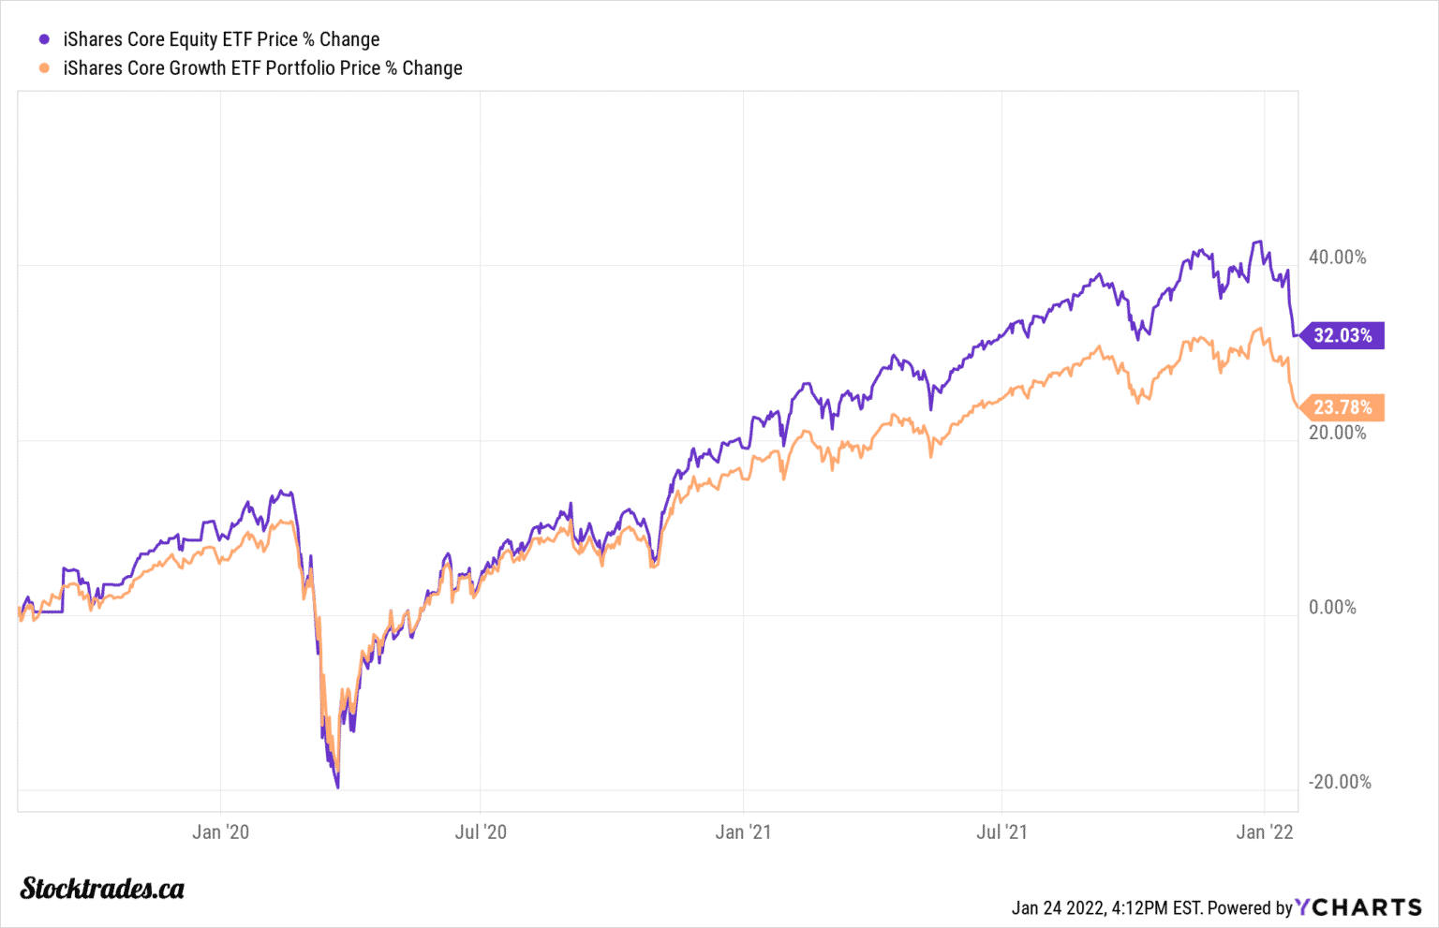Click the 40.00% y-axis label
Screen dimensions: 1439x928
point(1337,258)
